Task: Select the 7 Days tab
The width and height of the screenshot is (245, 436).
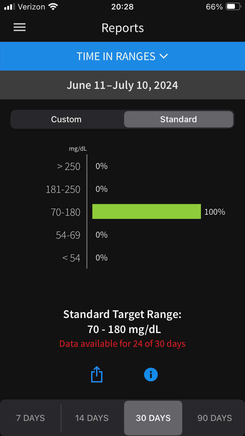Action: coord(30,418)
